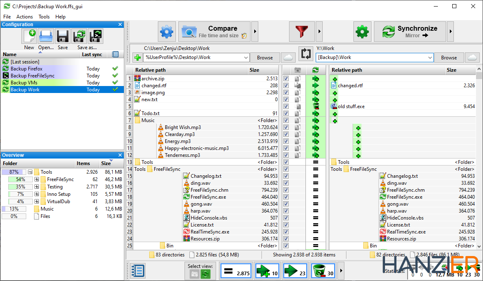Swap sides with the arrows icon
The height and width of the screenshot is (281, 483).
(x=306, y=54)
